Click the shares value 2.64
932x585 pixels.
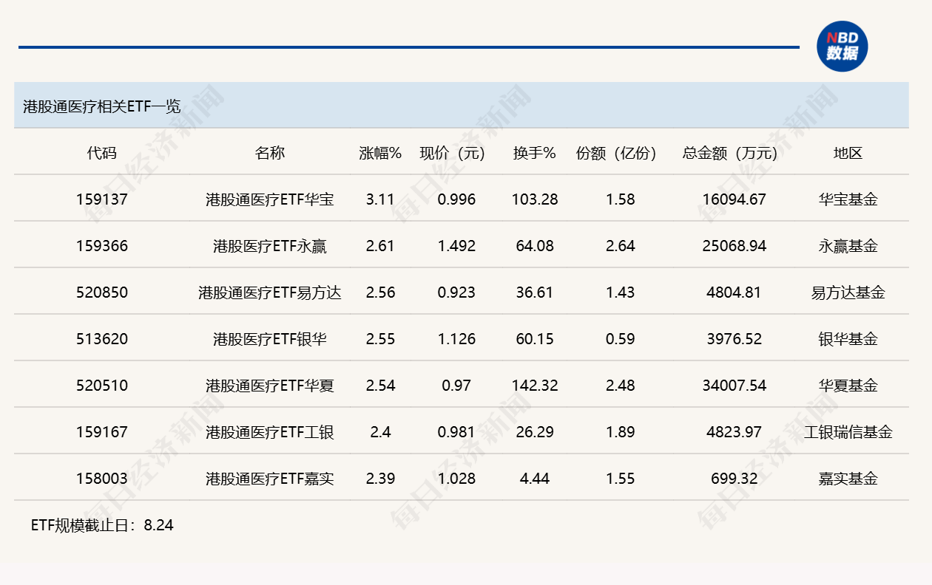click(x=620, y=246)
